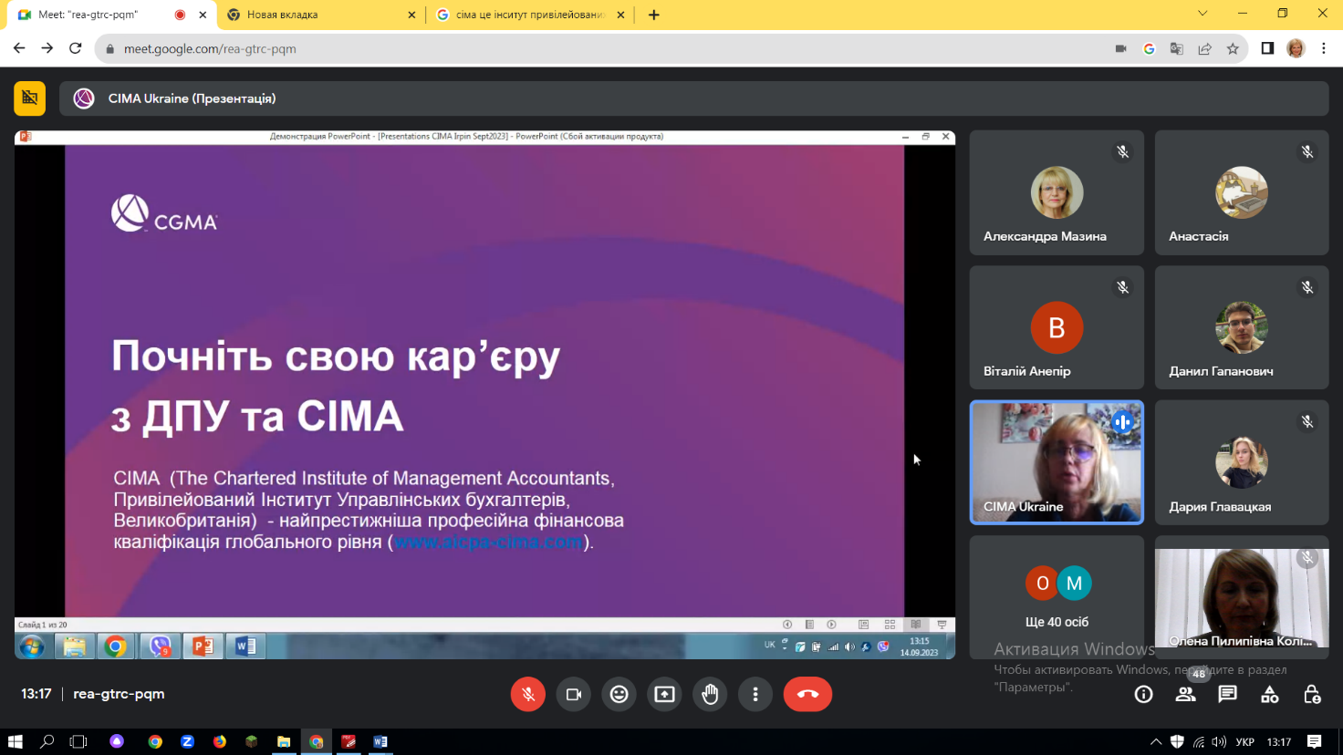Open meeting details info icon
The width and height of the screenshot is (1343, 755).
pos(1143,694)
